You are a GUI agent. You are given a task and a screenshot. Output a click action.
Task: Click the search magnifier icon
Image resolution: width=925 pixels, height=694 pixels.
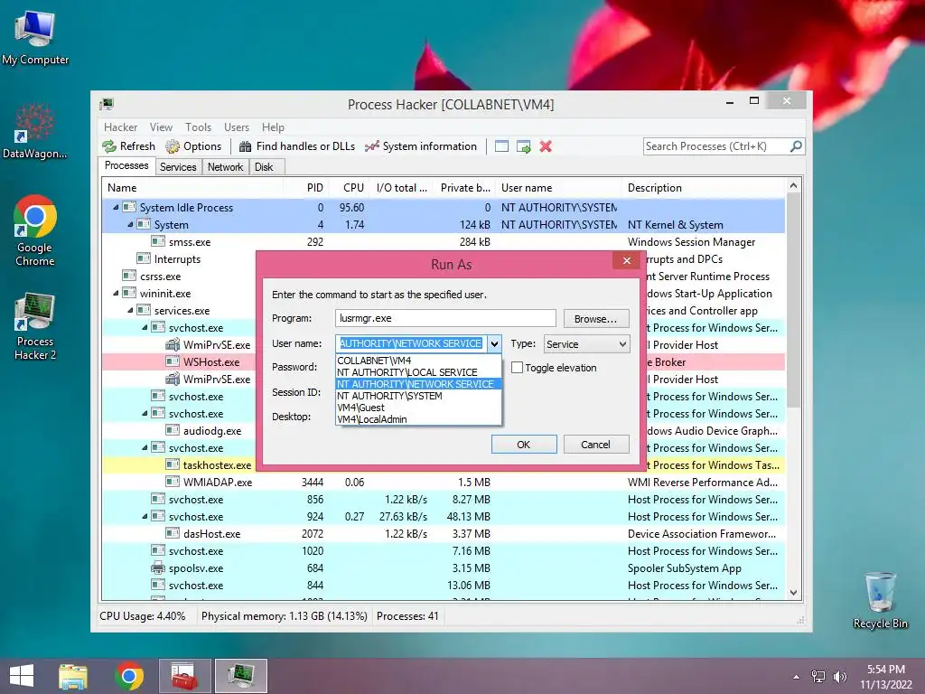(x=796, y=145)
